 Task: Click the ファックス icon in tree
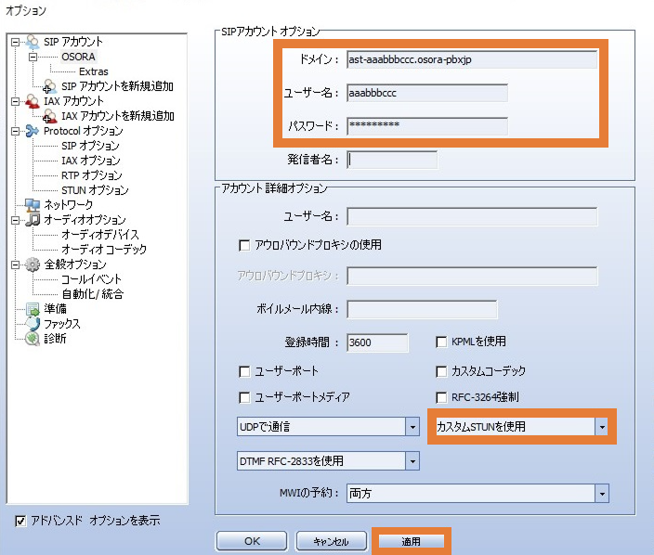pyautogui.click(x=33, y=324)
